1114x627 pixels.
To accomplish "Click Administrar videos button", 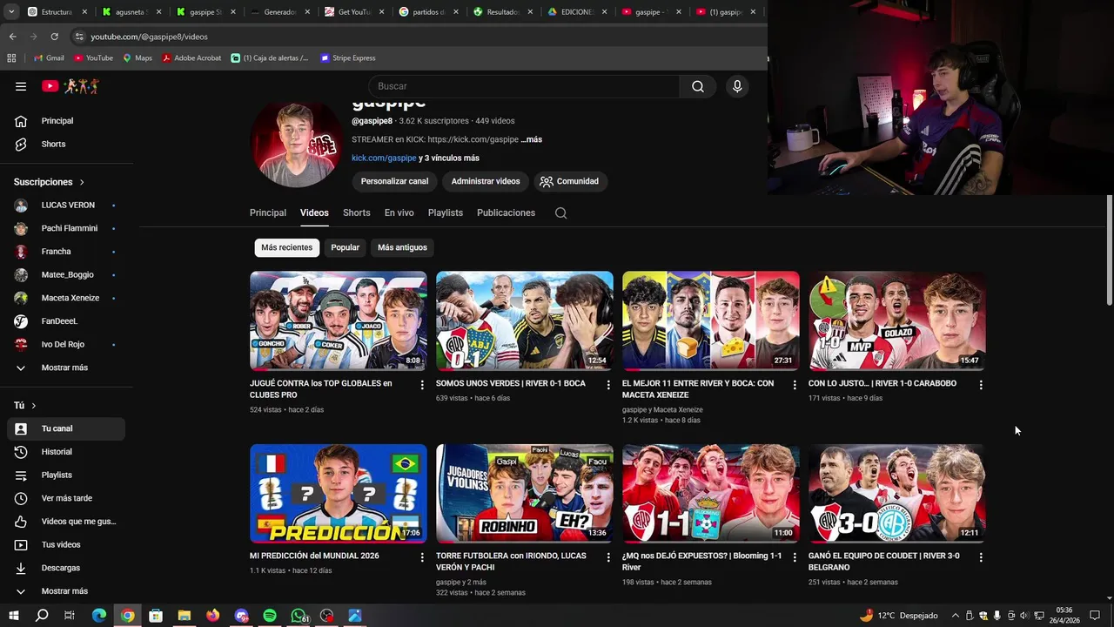I will click(486, 181).
